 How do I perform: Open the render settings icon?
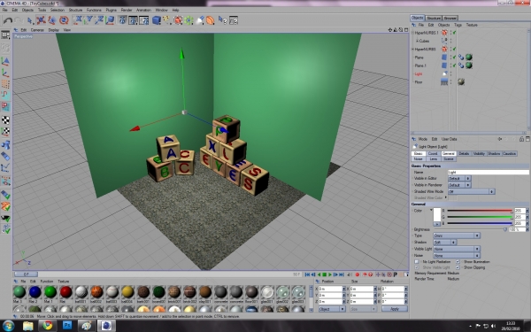coord(144,20)
